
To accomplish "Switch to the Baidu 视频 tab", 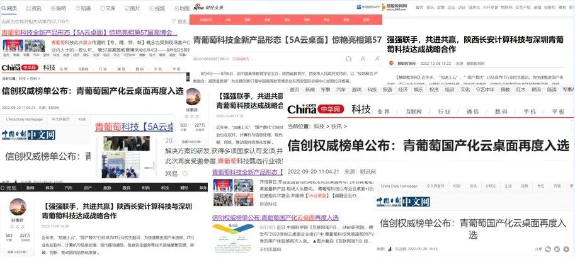I will coord(157,8).
